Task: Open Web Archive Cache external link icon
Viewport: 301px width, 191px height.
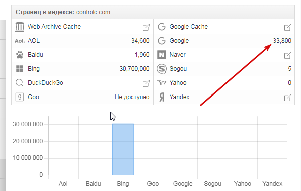Action: tap(146, 27)
